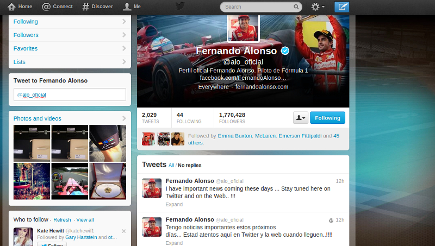Viewport: 435px width, 246px height.
Task: Open the Followers list in sidebar
Action: click(70, 35)
